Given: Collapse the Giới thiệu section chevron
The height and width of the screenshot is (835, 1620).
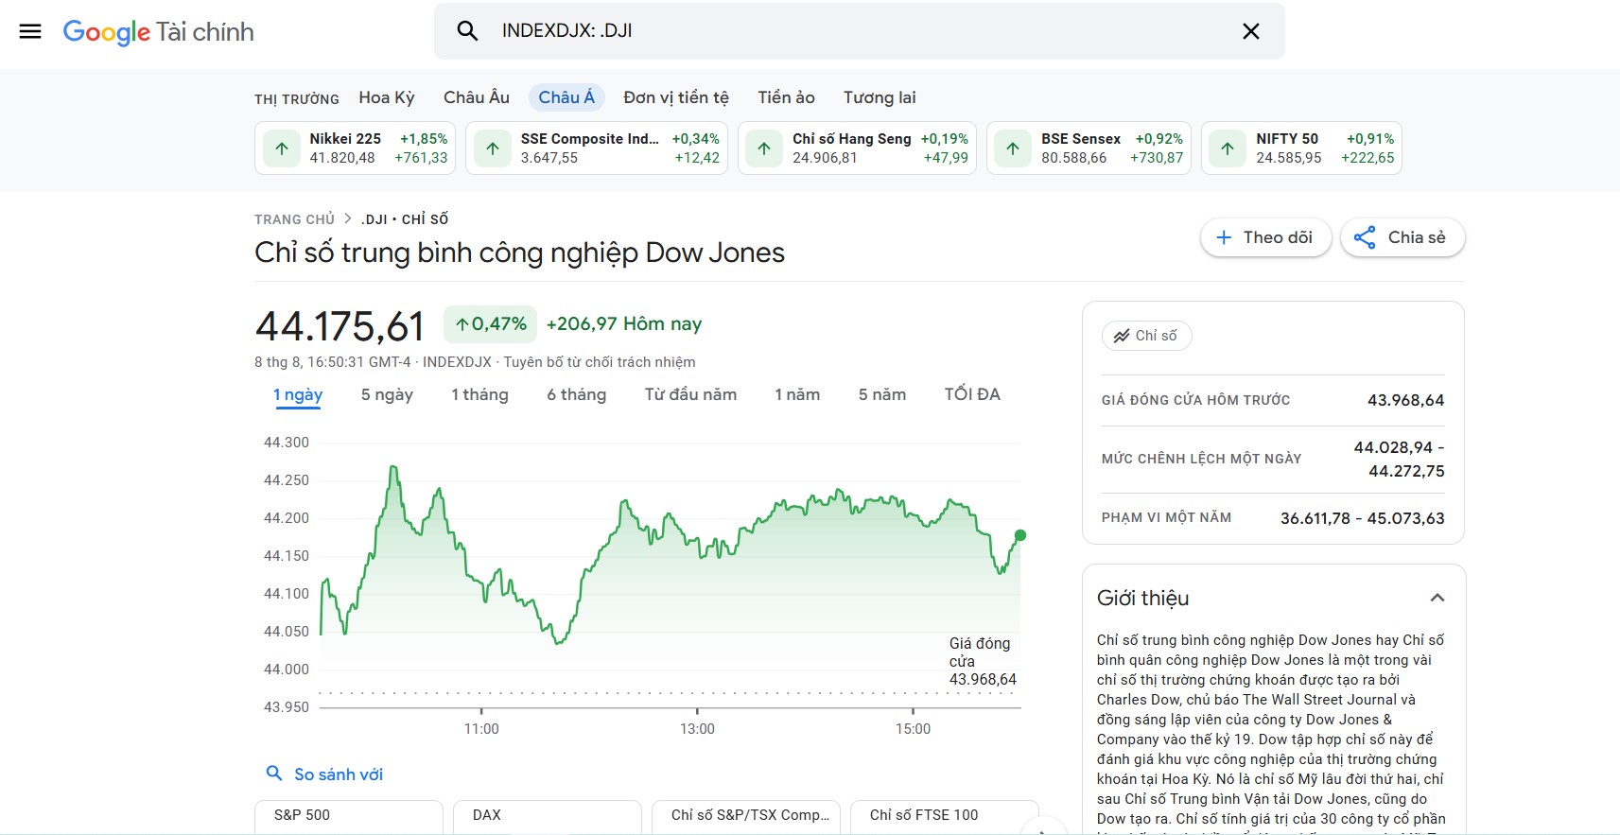Looking at the screenshot, I should coord(1437,598).
